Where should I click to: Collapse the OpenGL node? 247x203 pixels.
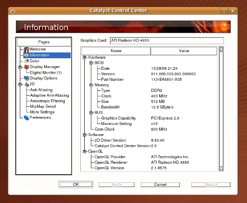tap(84, 152)
